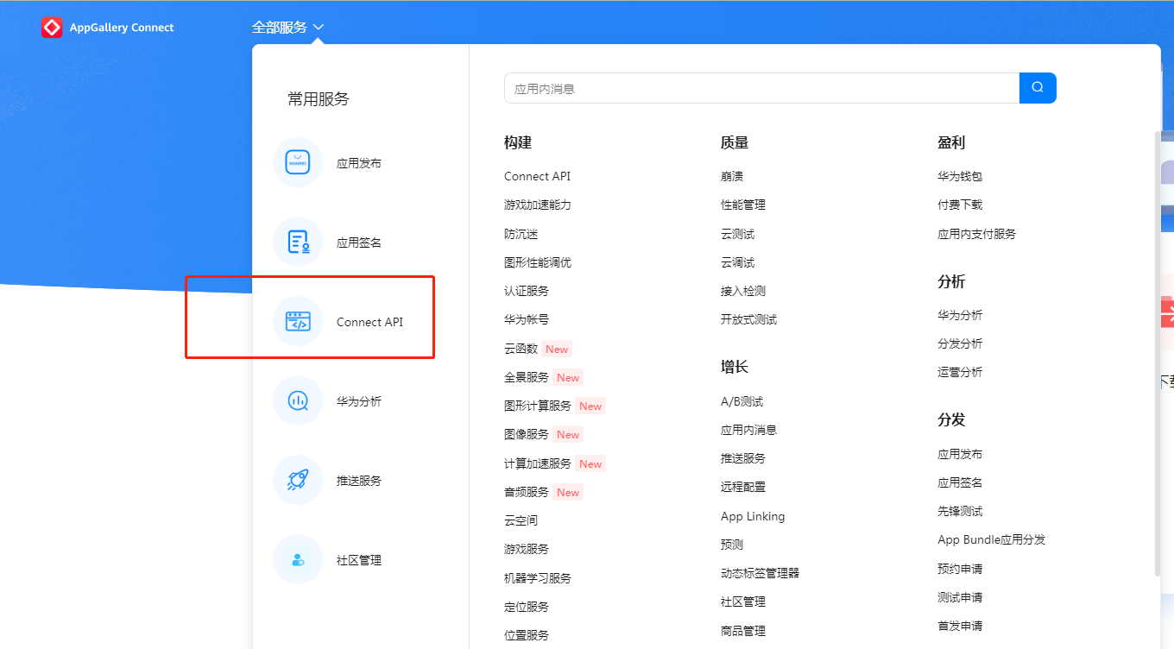Open 华为帐号 service
Screen dimensions: 1174x649
pyautogui.click(x=527, y=319)
